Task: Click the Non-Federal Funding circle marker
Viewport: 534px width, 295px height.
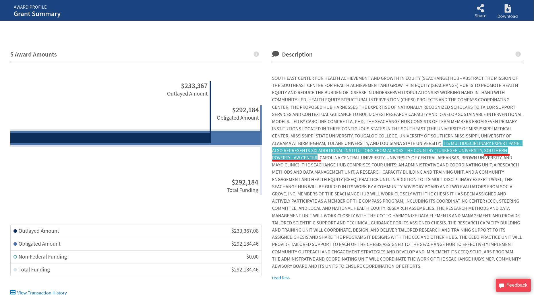Action: pos(15,257)
